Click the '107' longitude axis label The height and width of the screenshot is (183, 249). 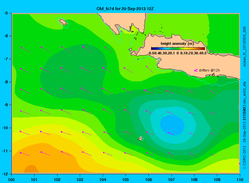pyautogui.click(x=171, y=180)
